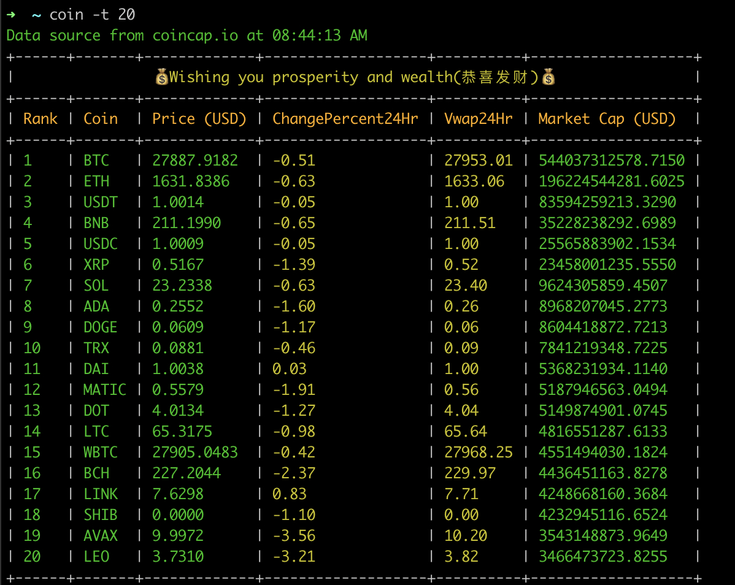
Task: Select the DOT coin cell
Action: point(96,411)
